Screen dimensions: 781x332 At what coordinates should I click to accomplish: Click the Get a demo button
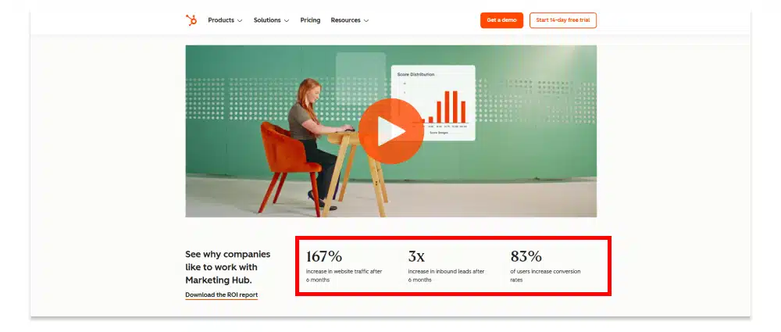501,20
